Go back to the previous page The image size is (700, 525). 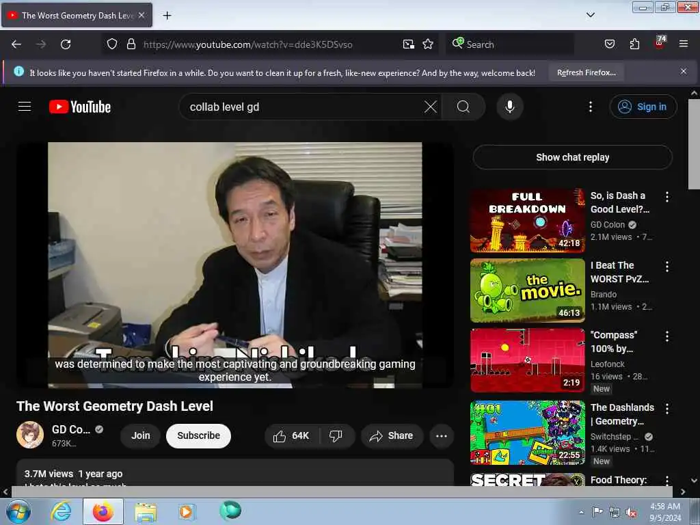16,44
